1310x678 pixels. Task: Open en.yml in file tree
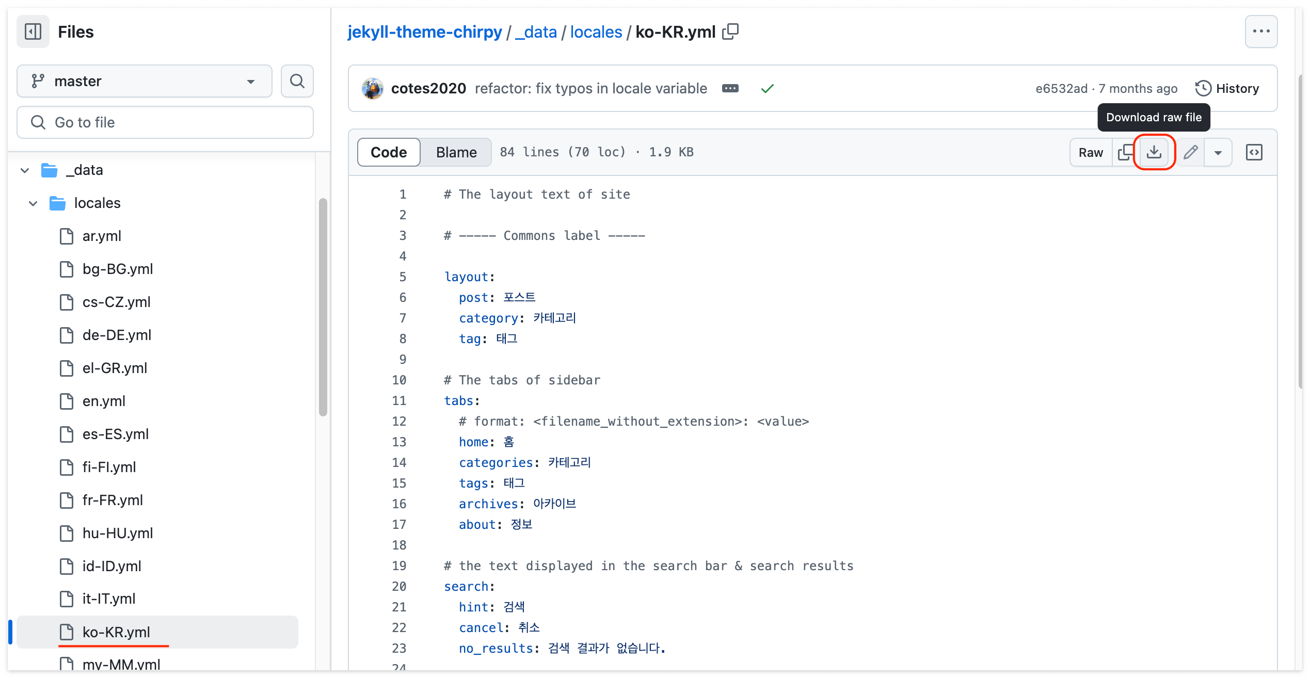coord(104,401)
